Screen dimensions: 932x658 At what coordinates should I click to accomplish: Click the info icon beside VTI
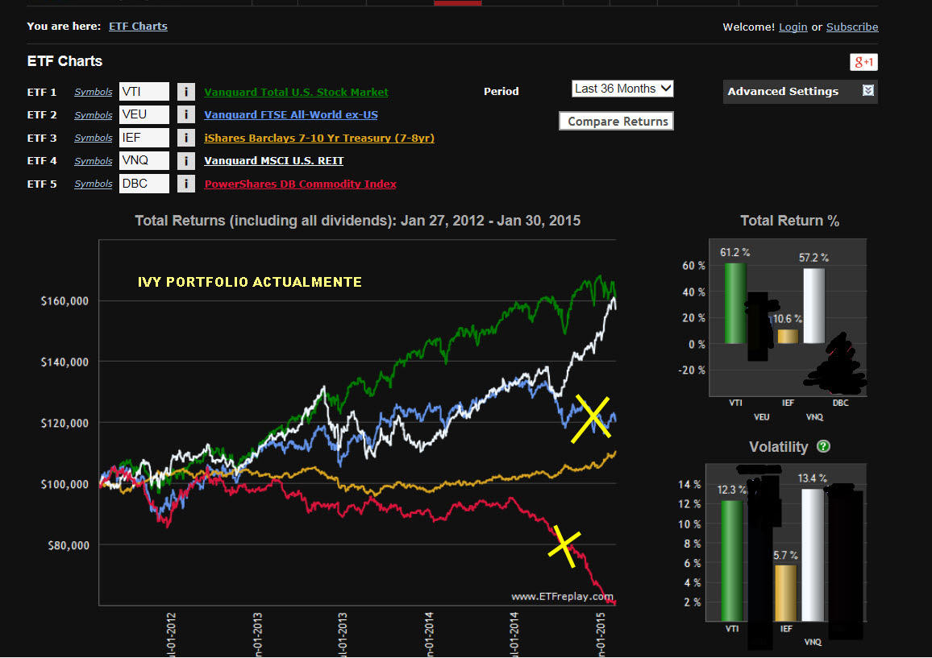click(x=185, y=92)
